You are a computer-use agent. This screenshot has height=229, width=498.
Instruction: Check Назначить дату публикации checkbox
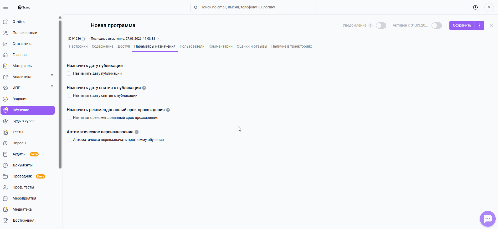[x=69, y=74]
